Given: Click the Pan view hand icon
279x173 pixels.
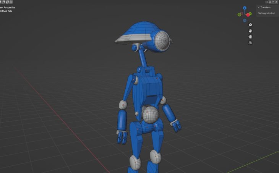Looking at the screenshot, I should click(x=250, y=31).
